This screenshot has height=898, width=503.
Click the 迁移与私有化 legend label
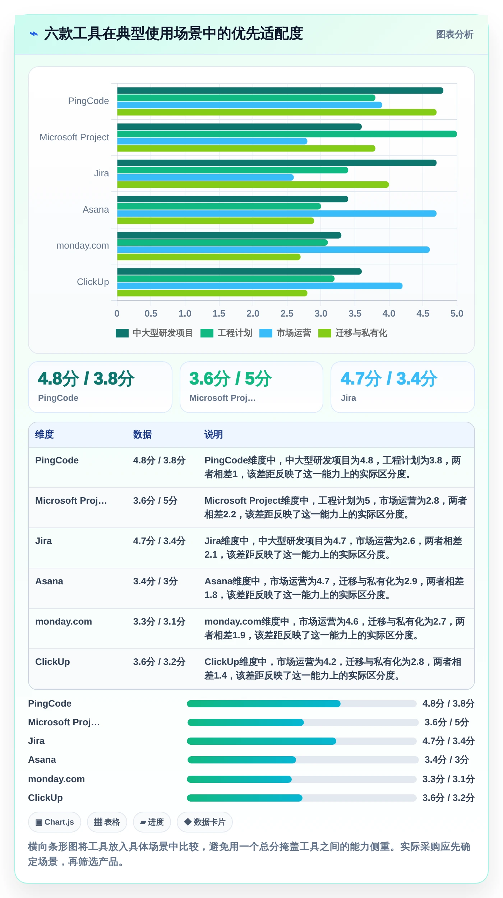[x=361, y=333]
